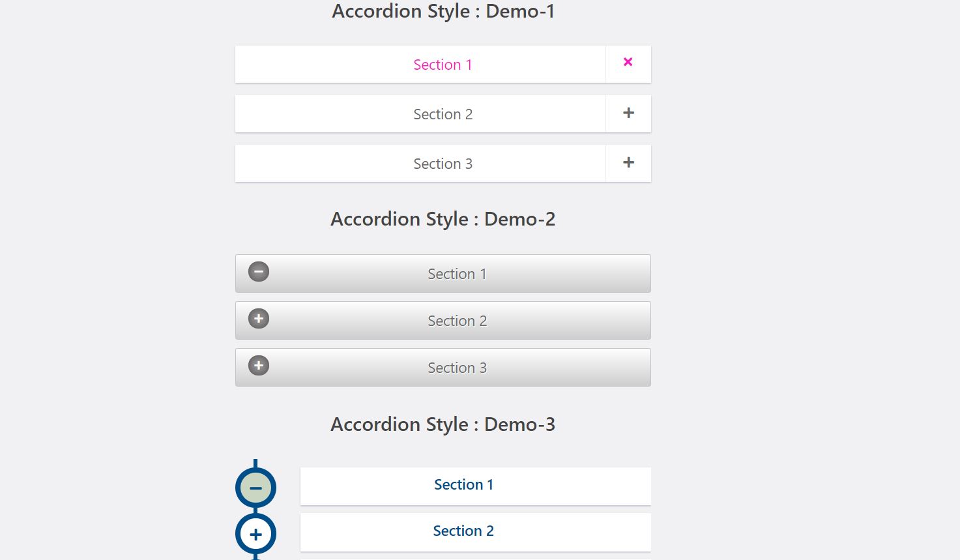Expand Section 2 in Demo-1 accordion
This screenshot has width=960, height=560.
pos(420,114)
